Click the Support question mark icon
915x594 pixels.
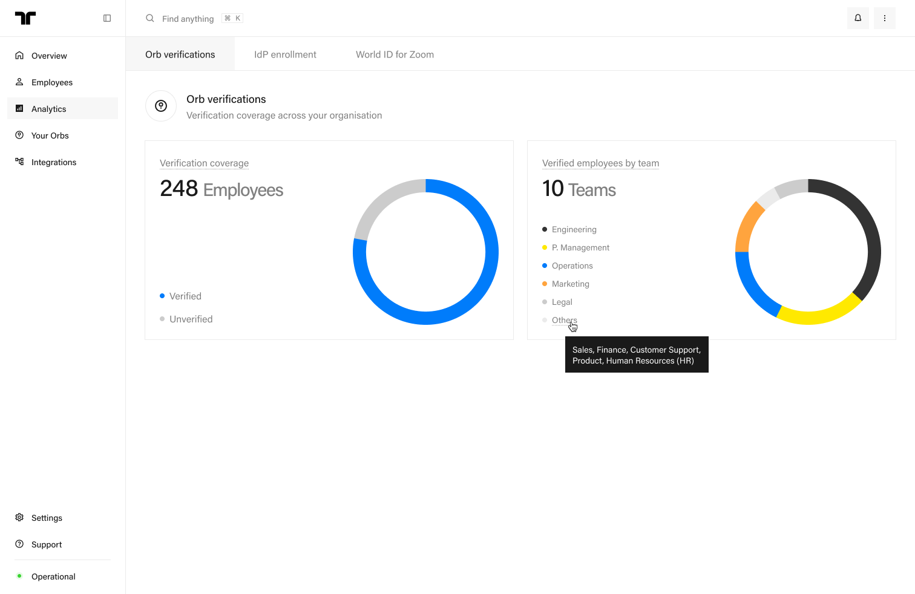click(x=19, y=544)
